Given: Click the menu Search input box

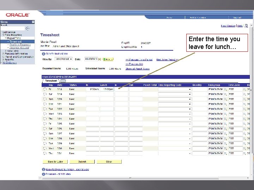Looking at the screenshot, I should (x=12, y=28).
